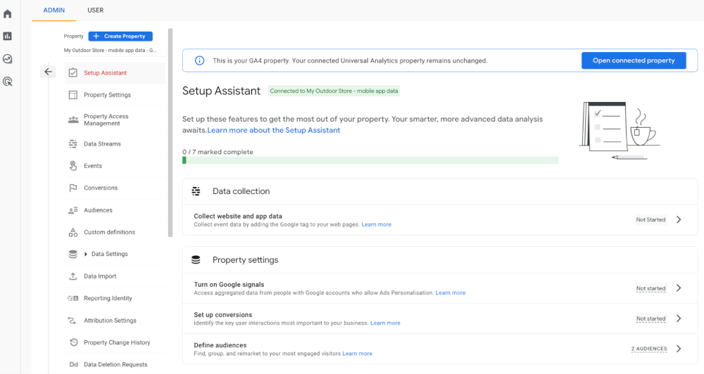The image size is (704, 374).
Task: Click Learn more link under Google signals
Action: point(451,293)
